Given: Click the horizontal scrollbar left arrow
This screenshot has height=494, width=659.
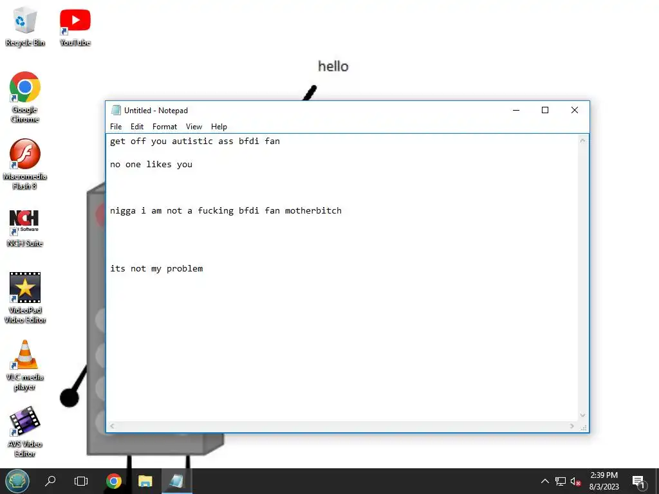Looking at the screenshot, I should (112, 426).
